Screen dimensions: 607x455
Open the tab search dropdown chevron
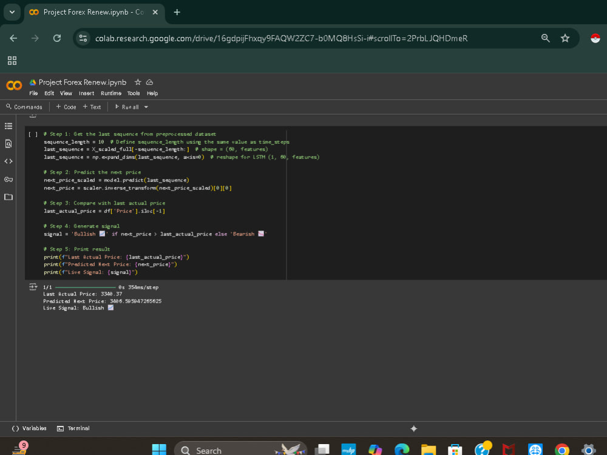click(x=12, y=12)
